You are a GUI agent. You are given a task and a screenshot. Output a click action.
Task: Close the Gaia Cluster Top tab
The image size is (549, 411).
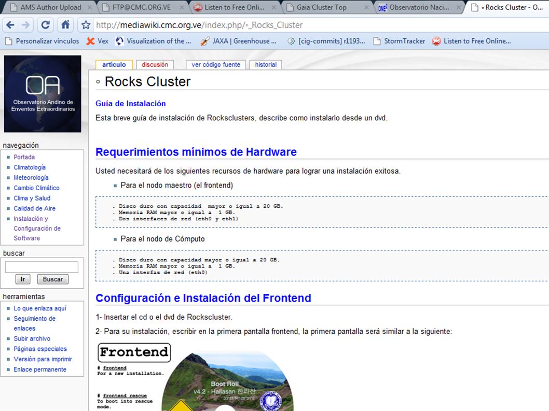point(366,7)
